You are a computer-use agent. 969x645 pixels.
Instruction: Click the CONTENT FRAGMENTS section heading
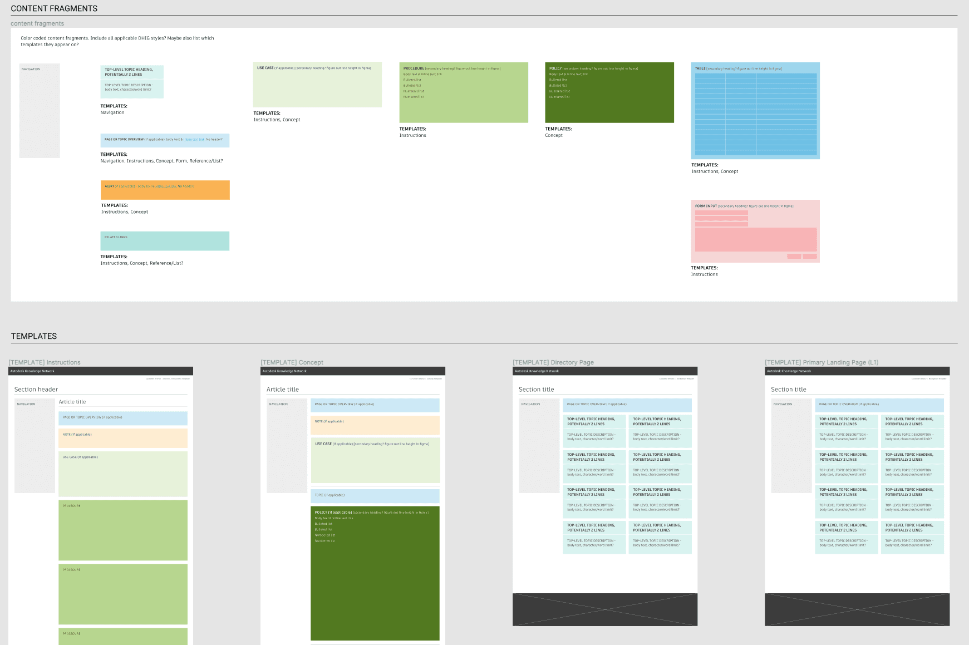[53, 8]
